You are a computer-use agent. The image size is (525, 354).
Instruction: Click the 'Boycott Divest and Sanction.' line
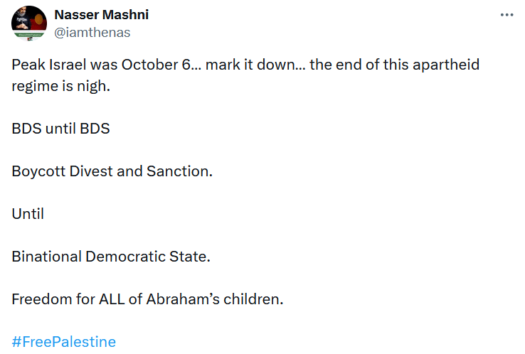point(112,171)
